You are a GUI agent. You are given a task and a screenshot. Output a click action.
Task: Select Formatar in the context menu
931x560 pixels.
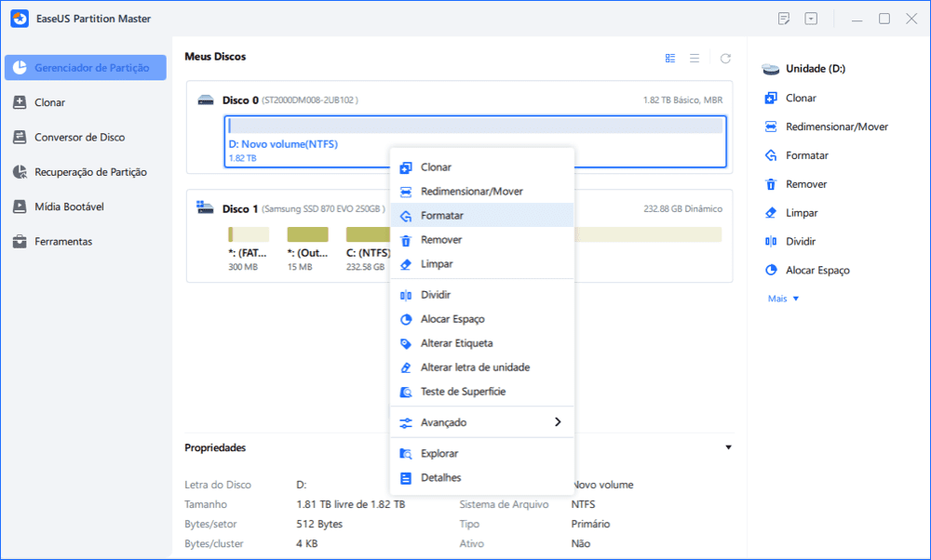[481, 215]
